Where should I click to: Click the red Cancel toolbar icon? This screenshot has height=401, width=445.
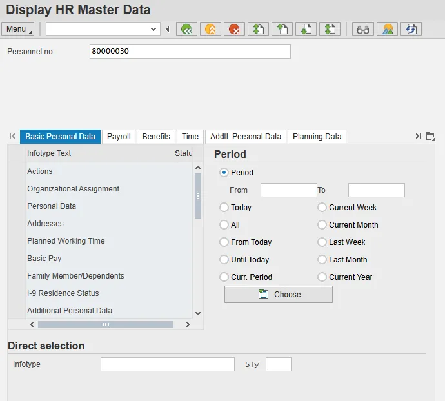pyautogui.click(x=234, y=29)
